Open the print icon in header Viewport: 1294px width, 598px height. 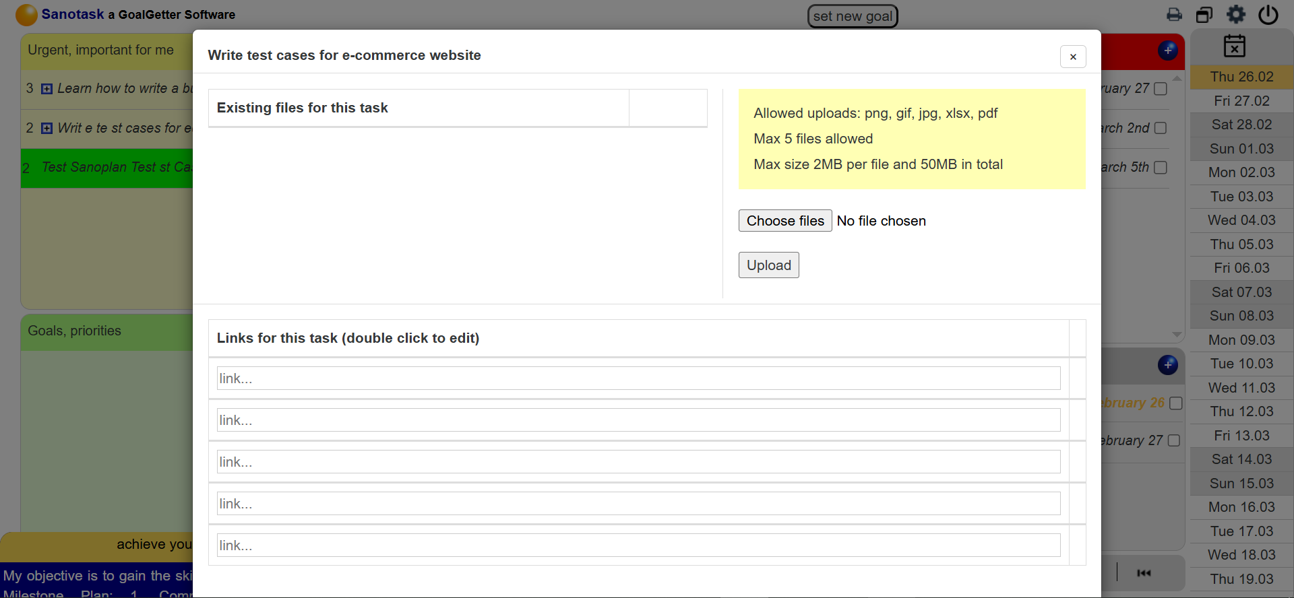[x=1174, y=15]
